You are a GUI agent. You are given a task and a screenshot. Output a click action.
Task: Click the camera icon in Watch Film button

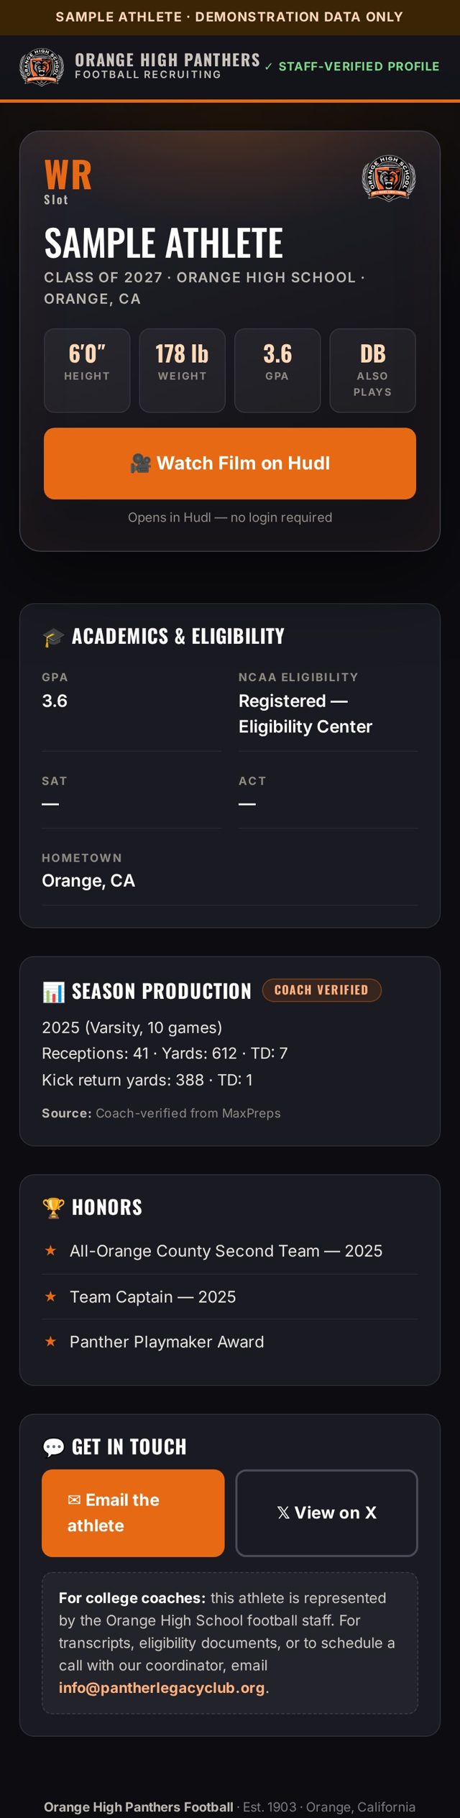coord(141,463)
